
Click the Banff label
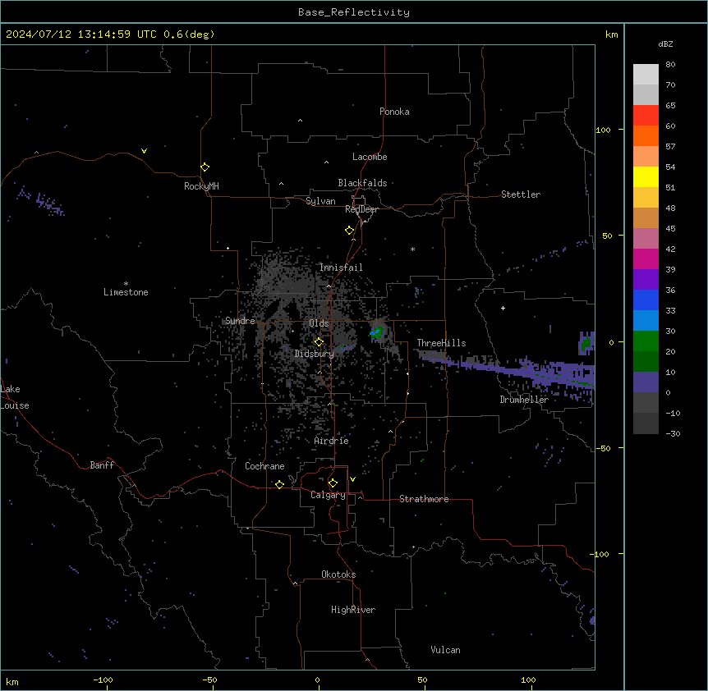tap(102, 465)
